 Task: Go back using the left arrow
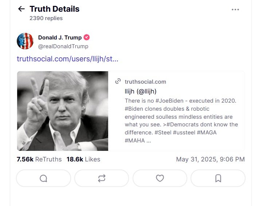coord(21,9)
